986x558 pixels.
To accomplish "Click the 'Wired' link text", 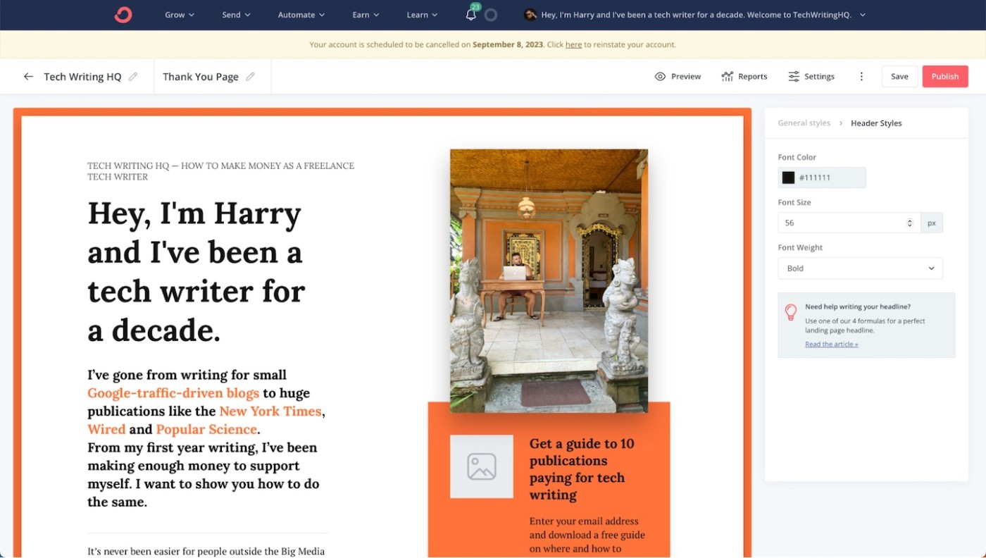I will coord(106,429).
